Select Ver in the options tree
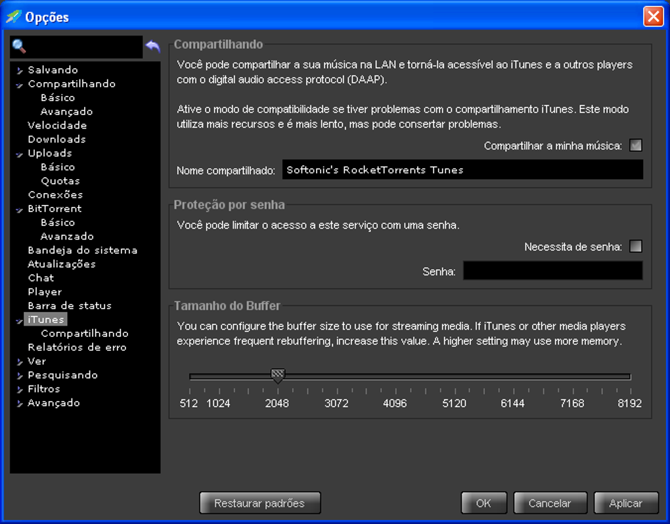This screenshot has width=670, height=524. pos(37,361)
